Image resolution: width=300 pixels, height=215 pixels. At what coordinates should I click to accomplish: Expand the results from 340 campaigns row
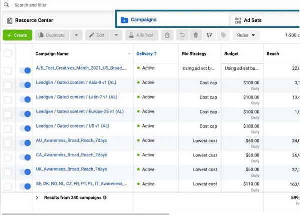pyautogui.click(x=37, y=198)
